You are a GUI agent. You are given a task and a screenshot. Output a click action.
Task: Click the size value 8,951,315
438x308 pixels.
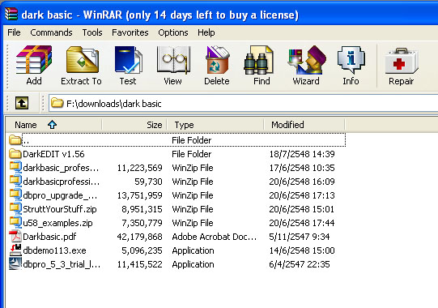(x=142, y=209)
